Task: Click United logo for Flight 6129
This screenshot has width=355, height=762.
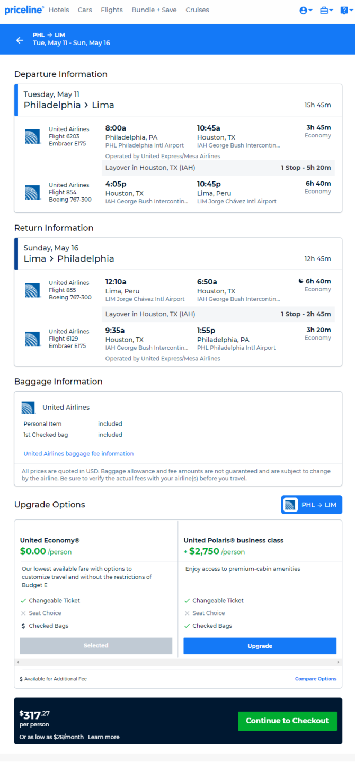Action: (33, 339)
